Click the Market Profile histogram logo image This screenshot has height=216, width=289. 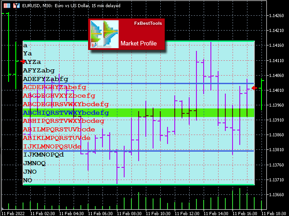click(104, 34)
